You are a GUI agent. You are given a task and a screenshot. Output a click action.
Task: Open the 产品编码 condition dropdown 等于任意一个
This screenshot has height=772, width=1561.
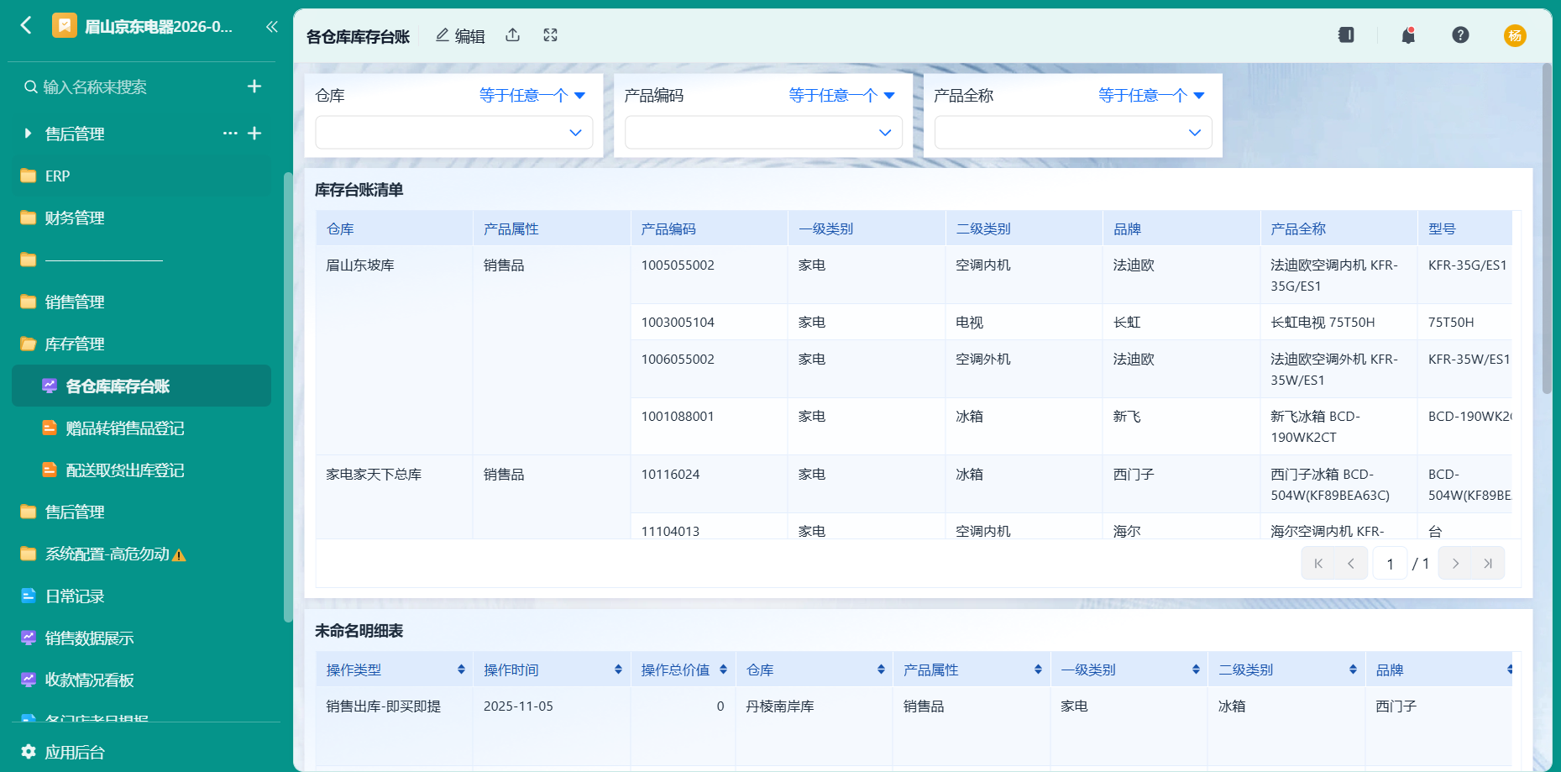pos(842,96)
